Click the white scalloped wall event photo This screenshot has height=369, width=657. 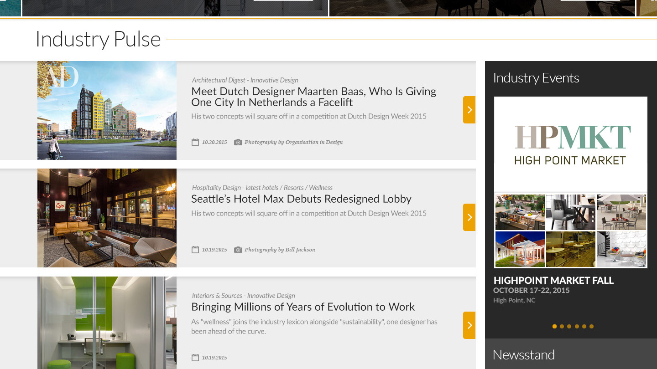click(x=621, y=249)
